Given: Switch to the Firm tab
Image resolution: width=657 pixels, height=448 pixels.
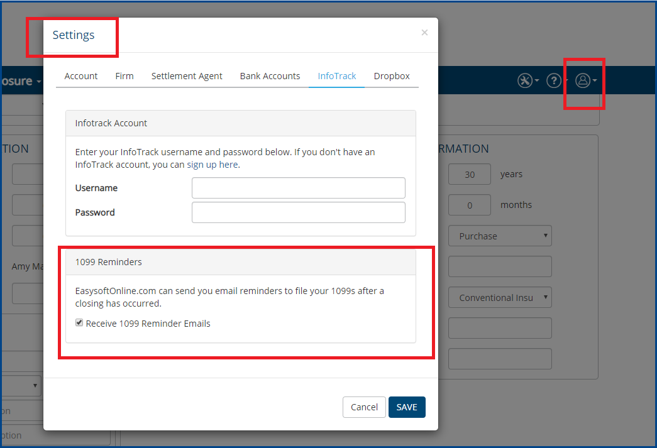Looking at the screenshot, I should (124, 76).
